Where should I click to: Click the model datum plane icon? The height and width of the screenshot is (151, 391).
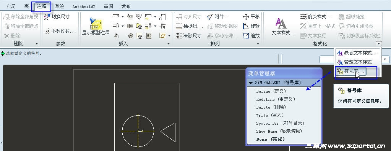coord(162,36)
